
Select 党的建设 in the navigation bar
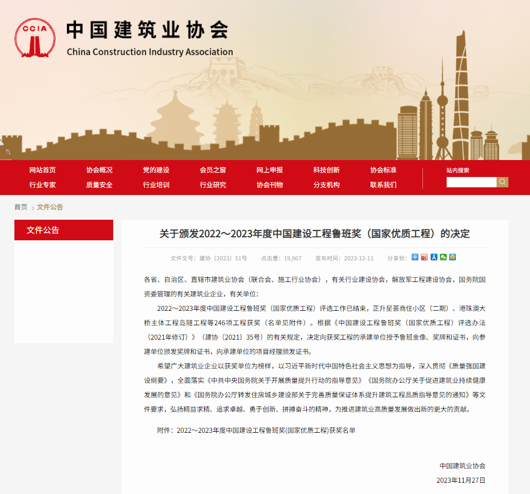pos(156,170)
